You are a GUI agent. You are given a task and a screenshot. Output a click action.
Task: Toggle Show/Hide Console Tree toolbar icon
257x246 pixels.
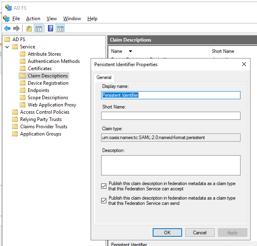(x=39, y=28)
